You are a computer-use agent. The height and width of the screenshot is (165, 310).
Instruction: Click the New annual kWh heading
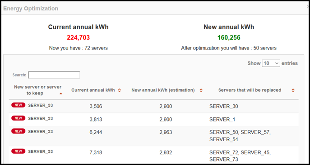pos(229,27)
